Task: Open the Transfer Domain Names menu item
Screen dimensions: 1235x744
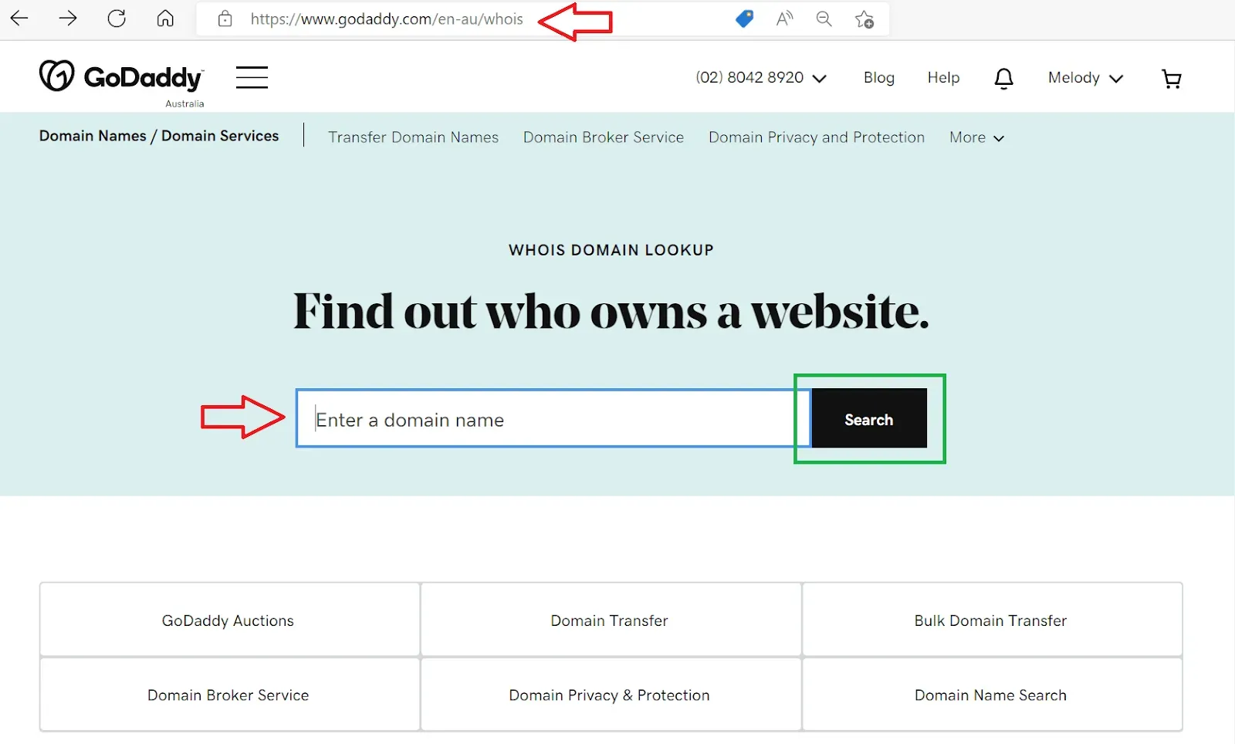Action: (x=413, y=137)
